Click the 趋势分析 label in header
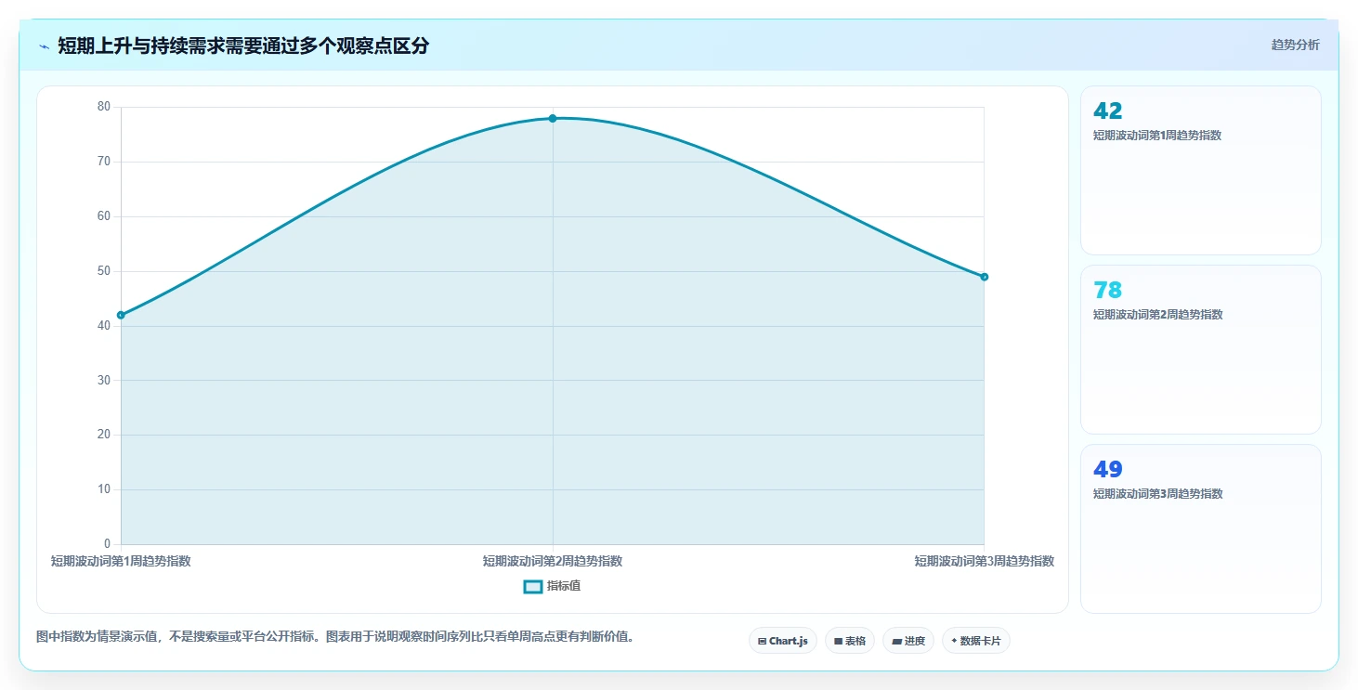1358x690 pixels. coord(1295,45)
